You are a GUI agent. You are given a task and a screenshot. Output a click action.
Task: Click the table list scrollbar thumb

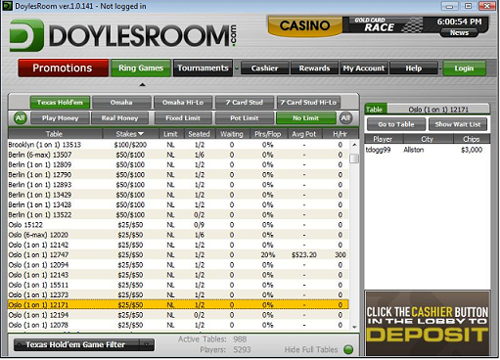click(354, 158)
